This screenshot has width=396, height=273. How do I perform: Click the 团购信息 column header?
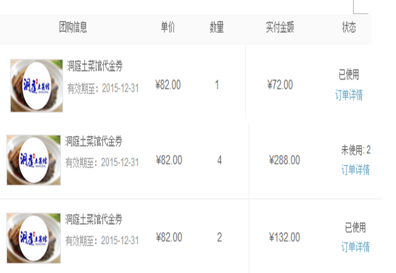[x=73, y=28]
